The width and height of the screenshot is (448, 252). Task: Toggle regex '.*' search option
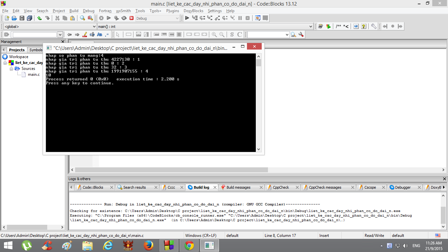(x=107, y=34)
